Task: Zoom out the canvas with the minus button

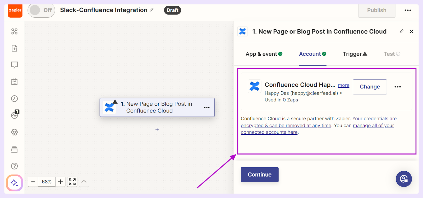Action: pos(33,182)
